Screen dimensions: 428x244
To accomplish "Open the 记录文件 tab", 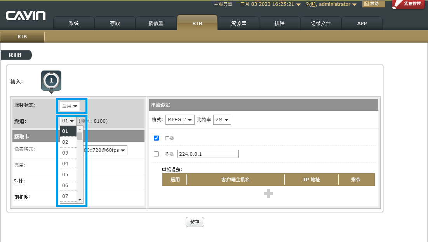I will click(x=321, y=23).
